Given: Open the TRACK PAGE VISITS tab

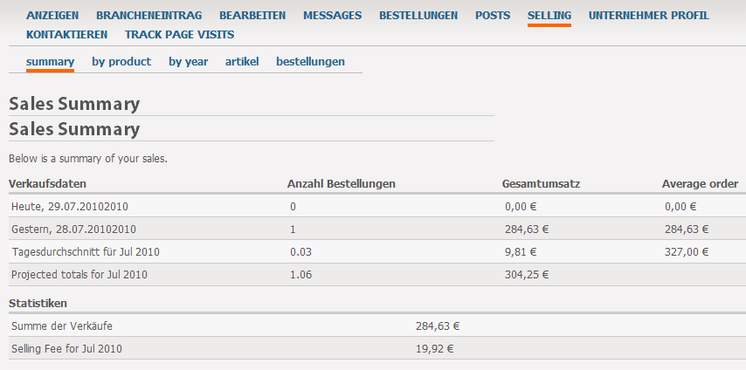Looking at the screenshot, I should point(179,35).
